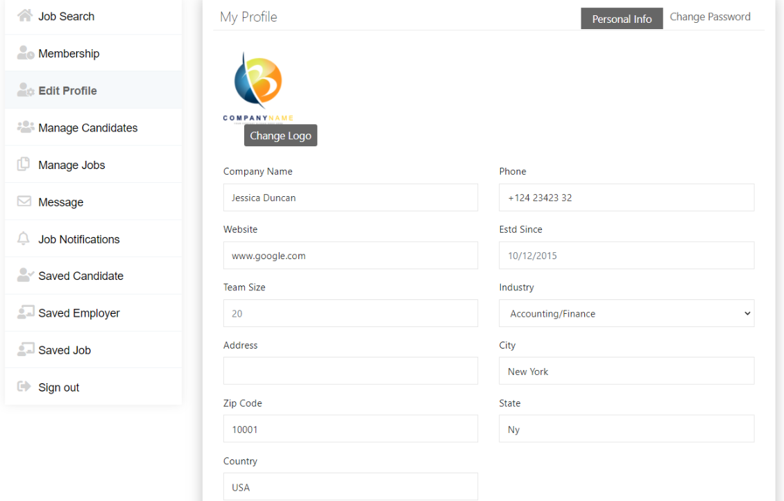Click the Saved Job icon

point(26,349)
